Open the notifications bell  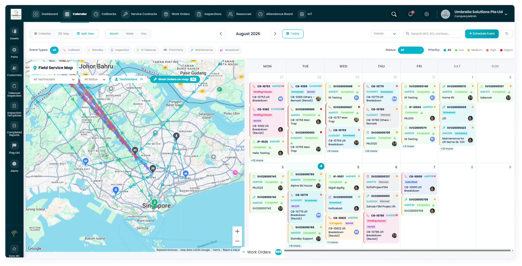point(410,14)
